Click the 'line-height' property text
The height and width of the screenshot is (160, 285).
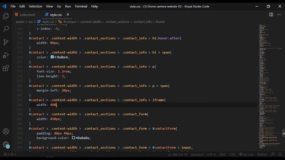48,76
